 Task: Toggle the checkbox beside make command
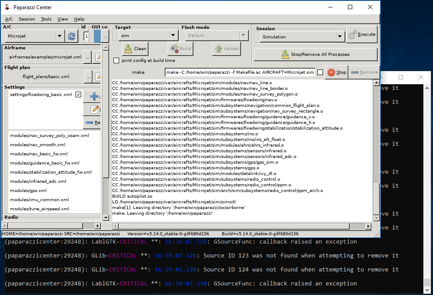[320, 72]
